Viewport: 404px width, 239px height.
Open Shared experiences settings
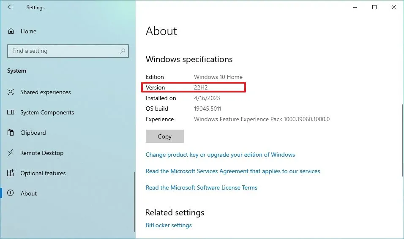pos(45,92)
